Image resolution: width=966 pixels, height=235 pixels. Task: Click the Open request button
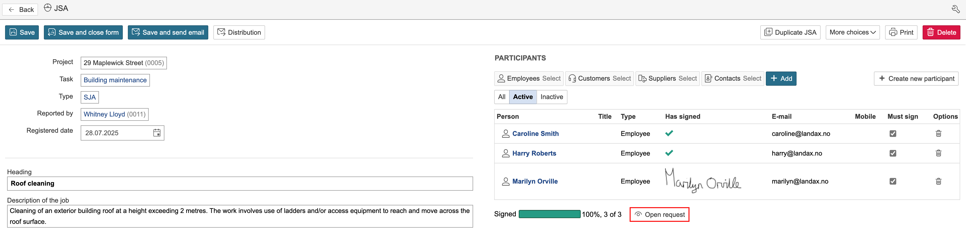[x=659, y=215]
